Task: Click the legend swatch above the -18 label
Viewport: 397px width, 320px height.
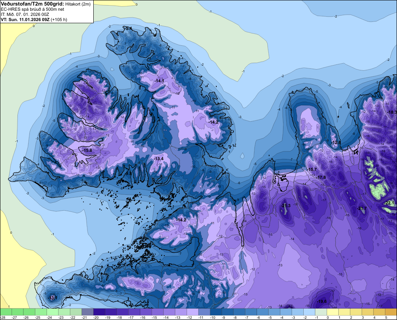Action: 123,312
